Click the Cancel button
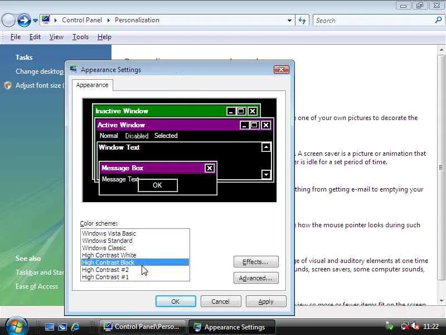 pos(221,301)
